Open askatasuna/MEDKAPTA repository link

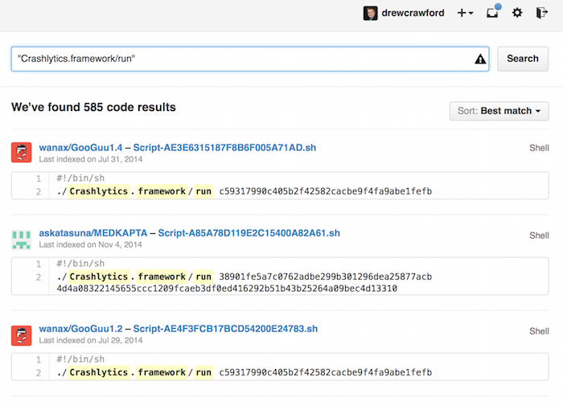(93, 233)
